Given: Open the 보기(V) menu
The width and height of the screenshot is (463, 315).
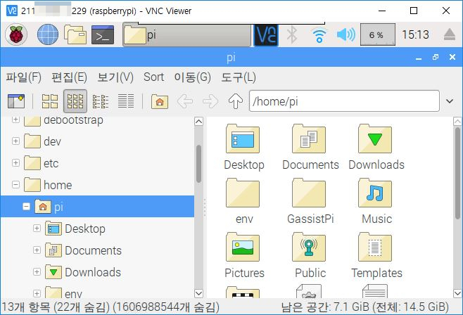Looking at the screenshot, I should pyautogui.click(x=115, y=77).
